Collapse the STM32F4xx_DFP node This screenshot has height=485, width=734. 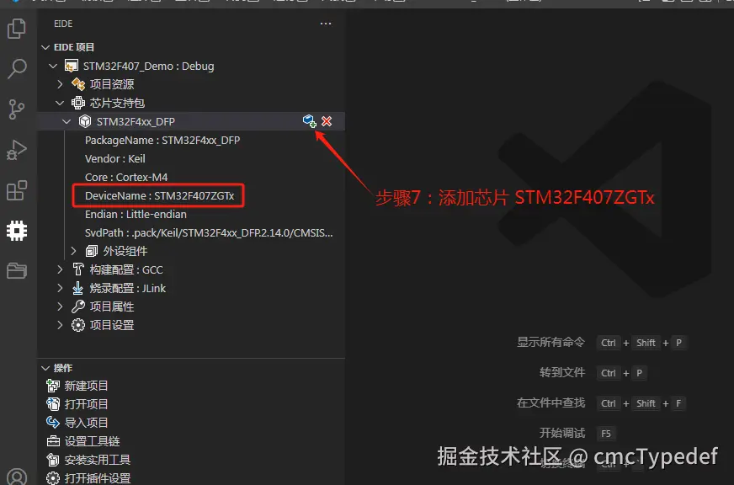tap(66, 121)
